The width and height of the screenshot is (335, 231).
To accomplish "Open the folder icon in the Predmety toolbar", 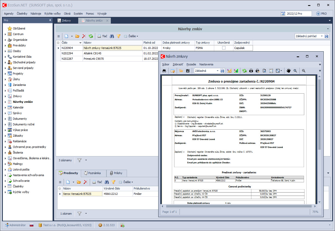I will pos(79,182).
